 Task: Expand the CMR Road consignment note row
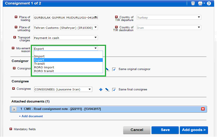(14, 109)
